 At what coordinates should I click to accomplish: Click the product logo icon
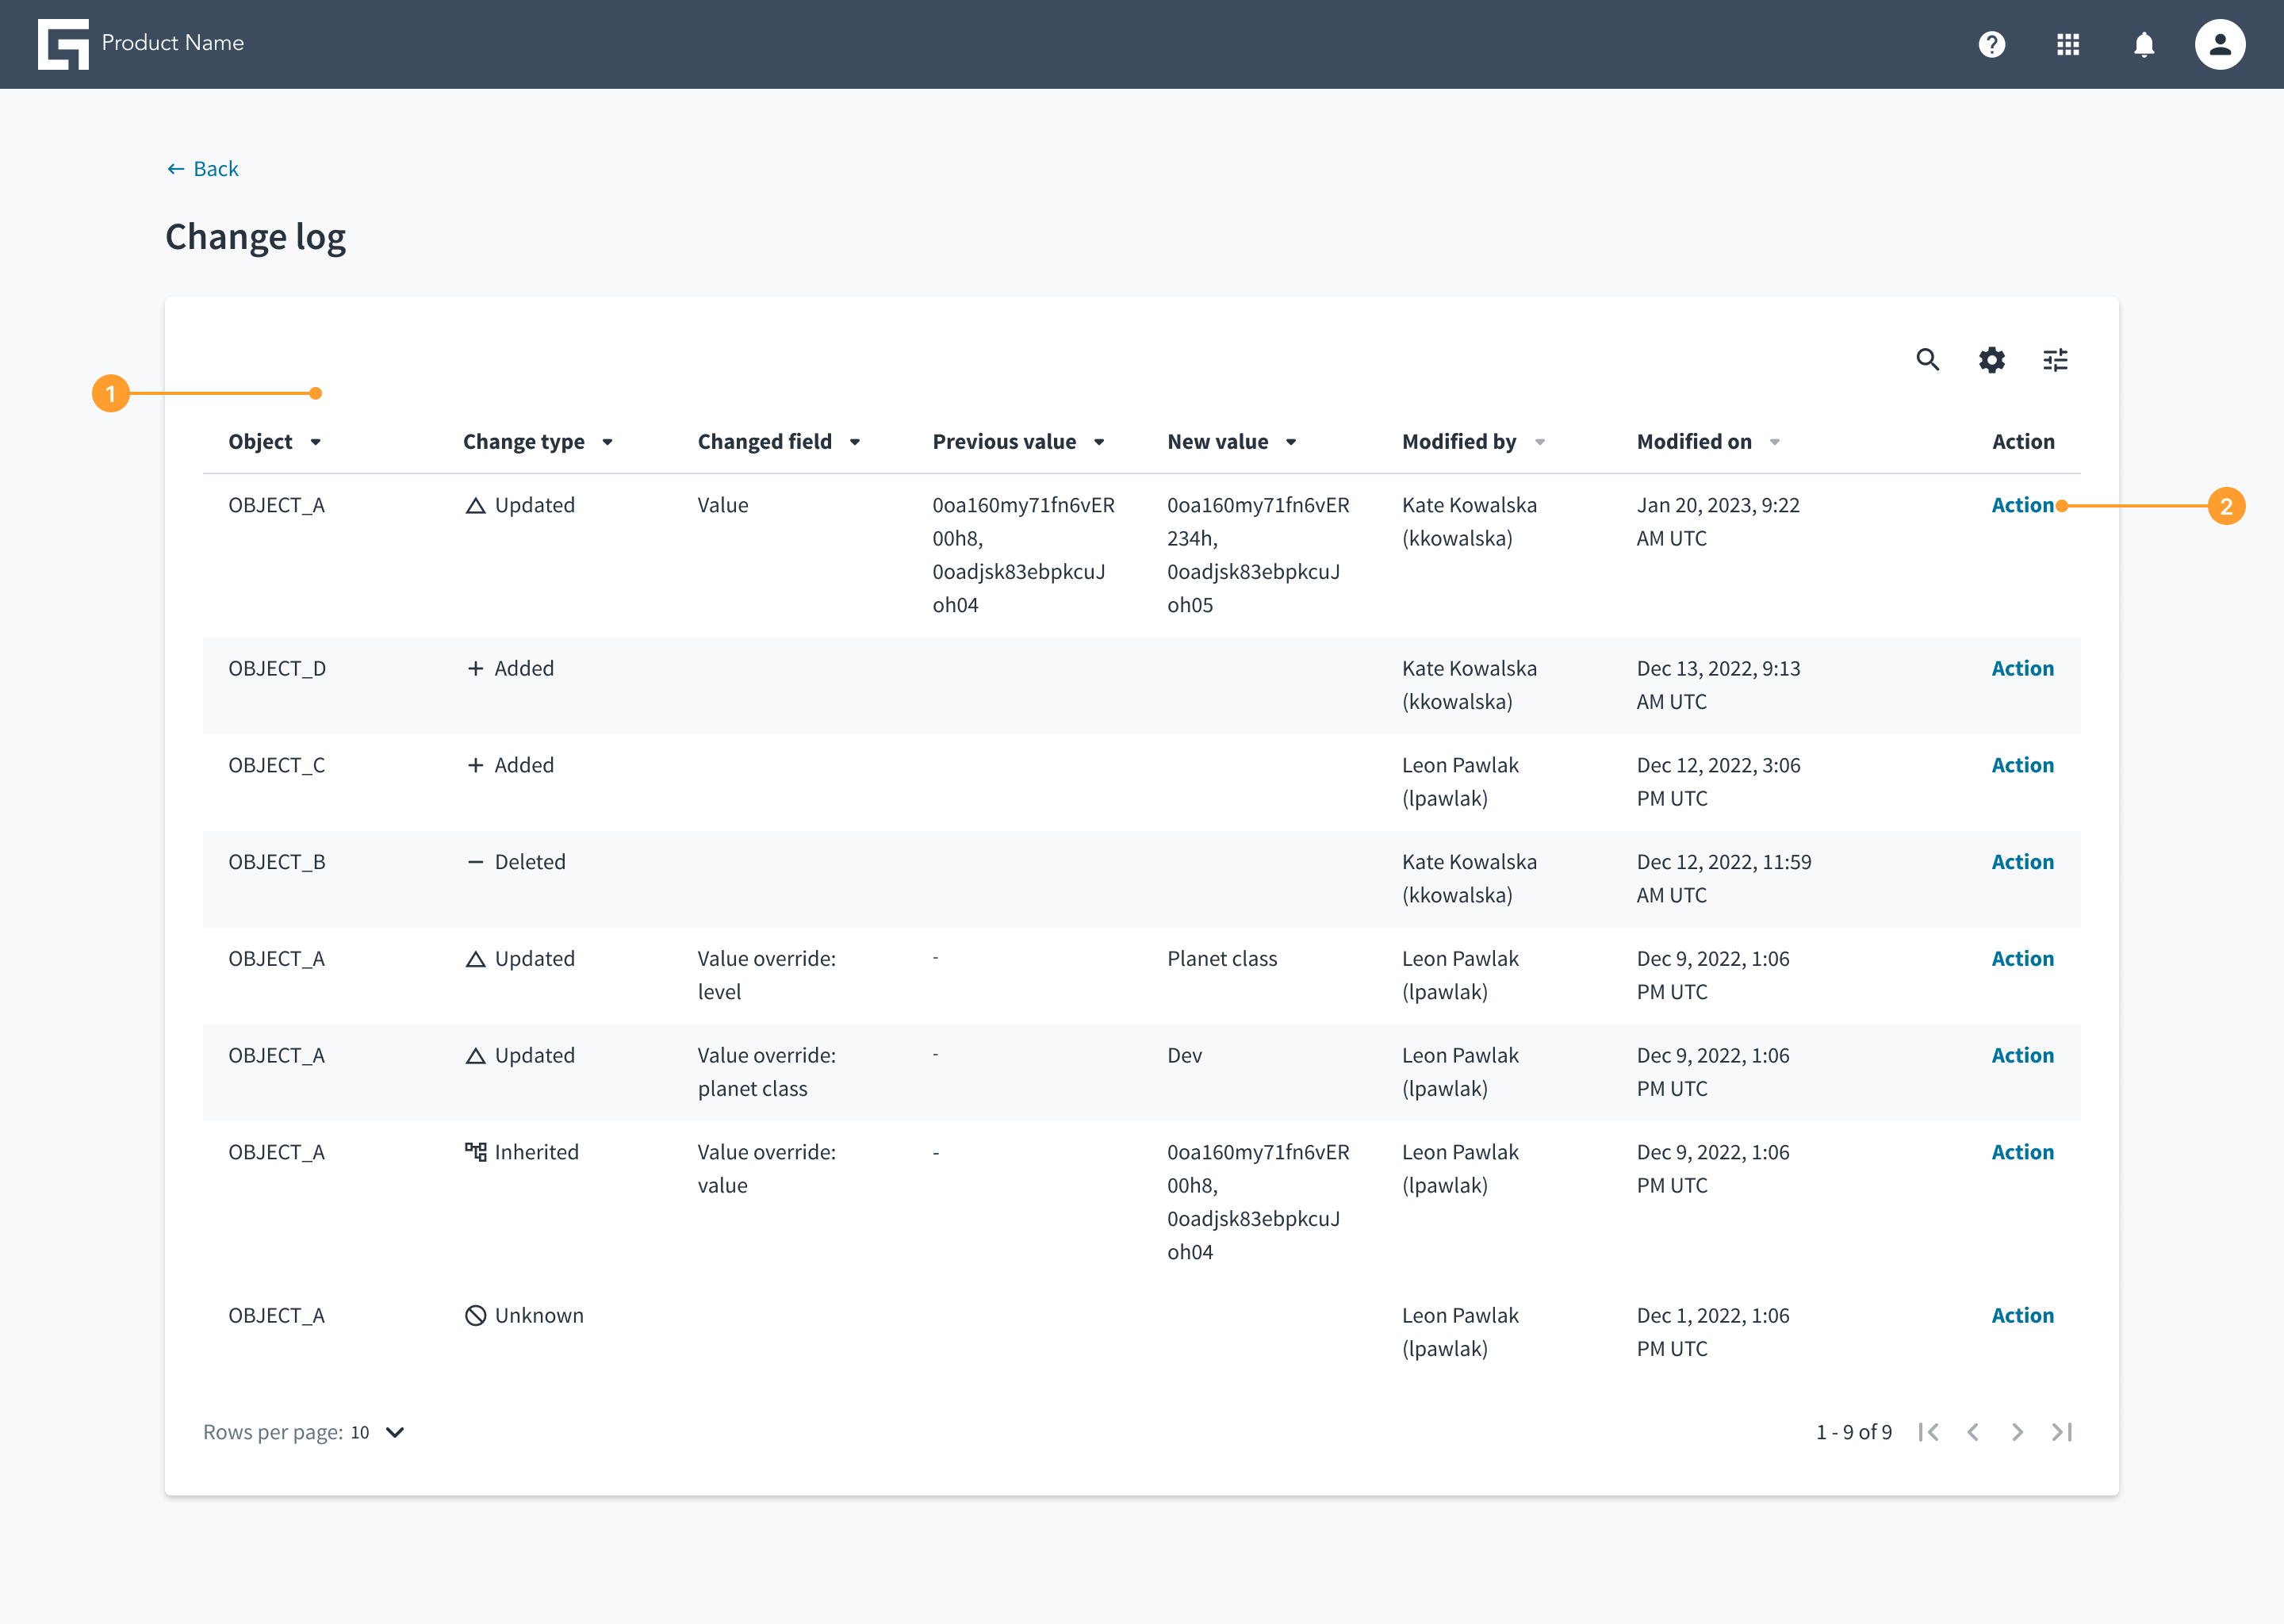[63, 44]
